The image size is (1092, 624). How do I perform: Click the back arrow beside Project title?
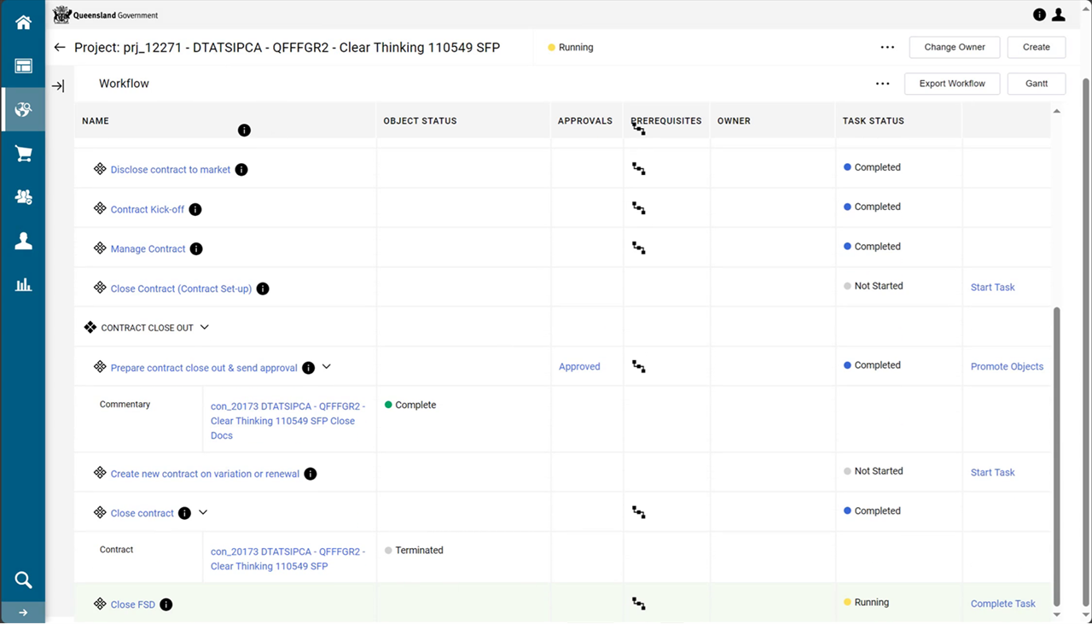click(59, 48)
